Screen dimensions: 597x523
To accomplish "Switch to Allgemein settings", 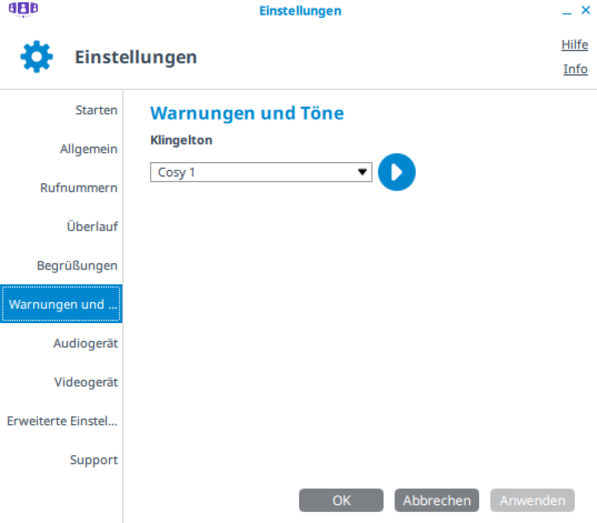I will (x=89, y=149).
